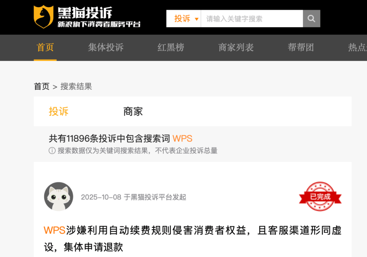The image size is (367, 257).
Task: Click the 首页 breadcrumb link
Action: click(42, 86)
